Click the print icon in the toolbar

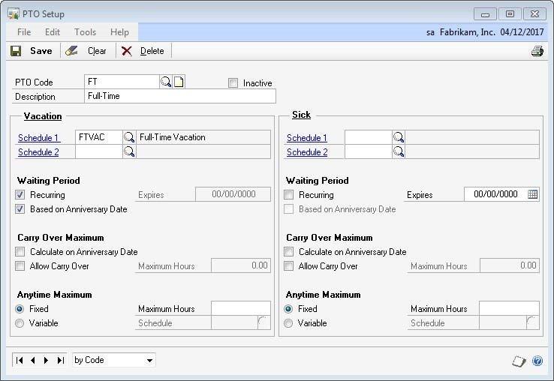537,51
